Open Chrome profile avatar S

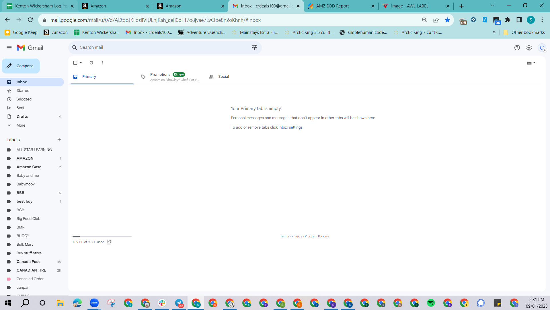tap(531, 20)
